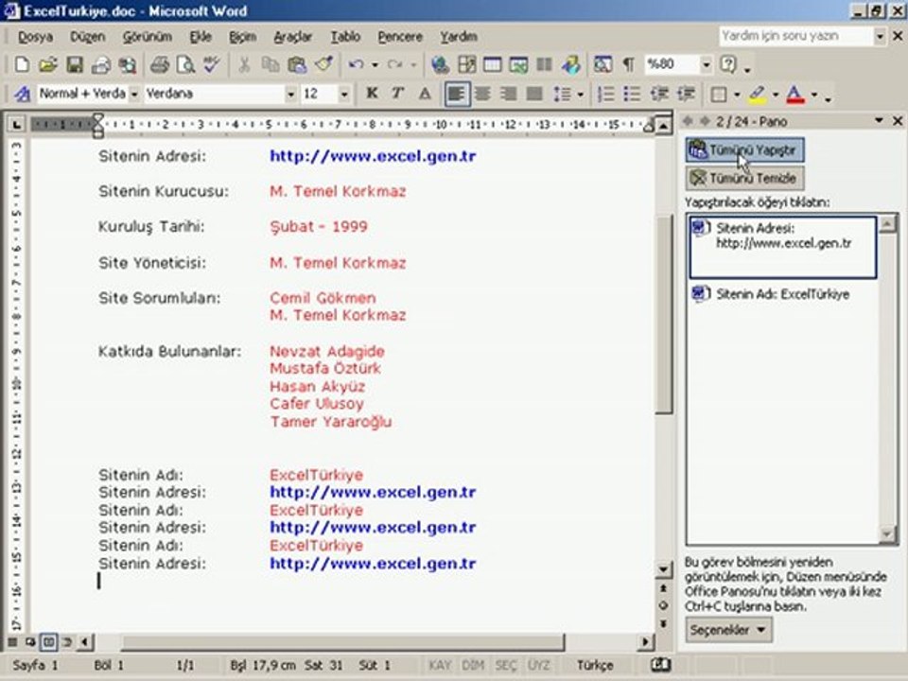Viewport: 908px width, 681px height.
Task: Run spelling and grammar check
Action: click(211, 65)
